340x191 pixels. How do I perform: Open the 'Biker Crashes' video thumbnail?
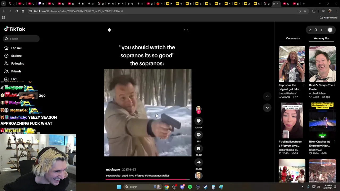322,120
